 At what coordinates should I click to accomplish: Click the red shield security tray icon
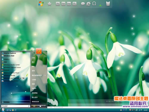coord(130,110)
